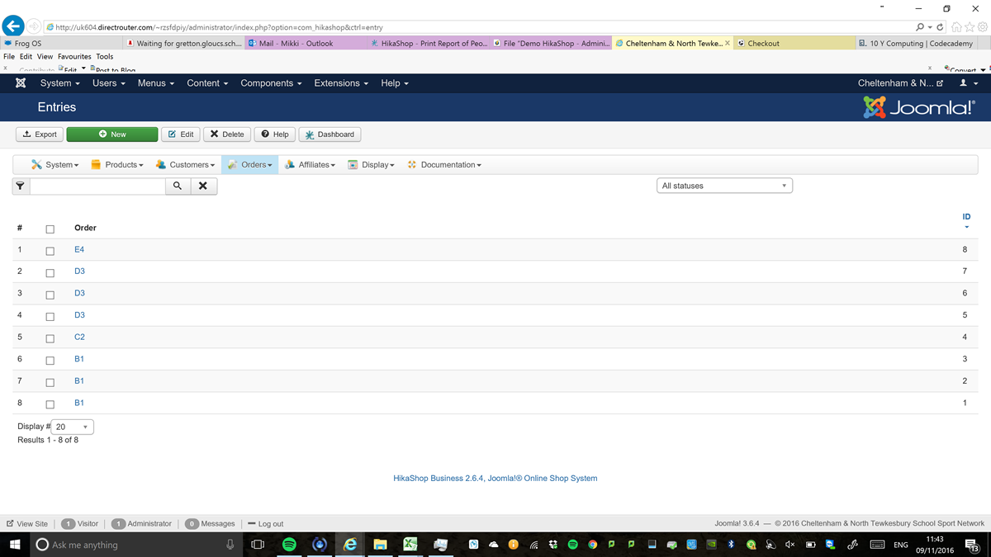991x557 pixels.
Task: Open Excel from the taskbar
Action: pos(410,545)
